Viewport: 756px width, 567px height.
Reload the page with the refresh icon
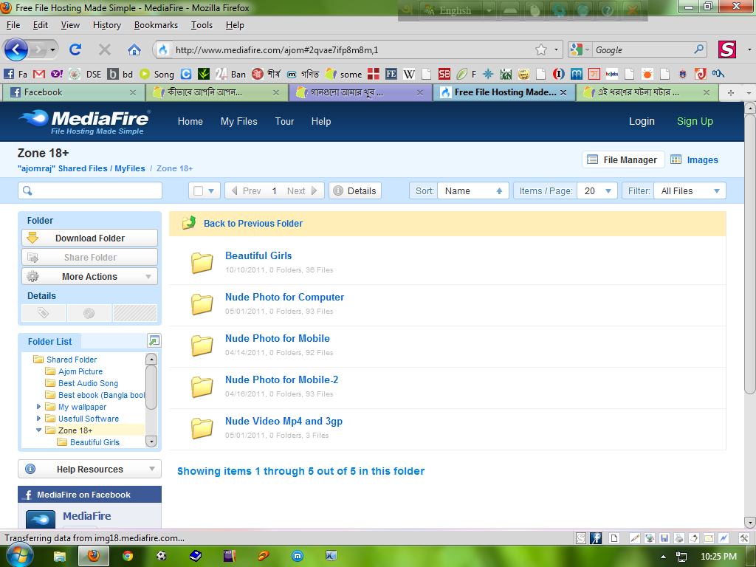75,49
